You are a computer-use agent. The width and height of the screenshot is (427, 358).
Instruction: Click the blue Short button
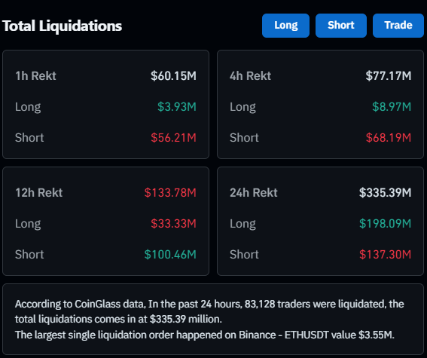[x=341, y=26]
